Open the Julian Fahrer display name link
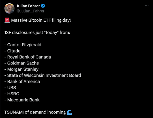This screenshot has height=118, width=153. [28, 6]
